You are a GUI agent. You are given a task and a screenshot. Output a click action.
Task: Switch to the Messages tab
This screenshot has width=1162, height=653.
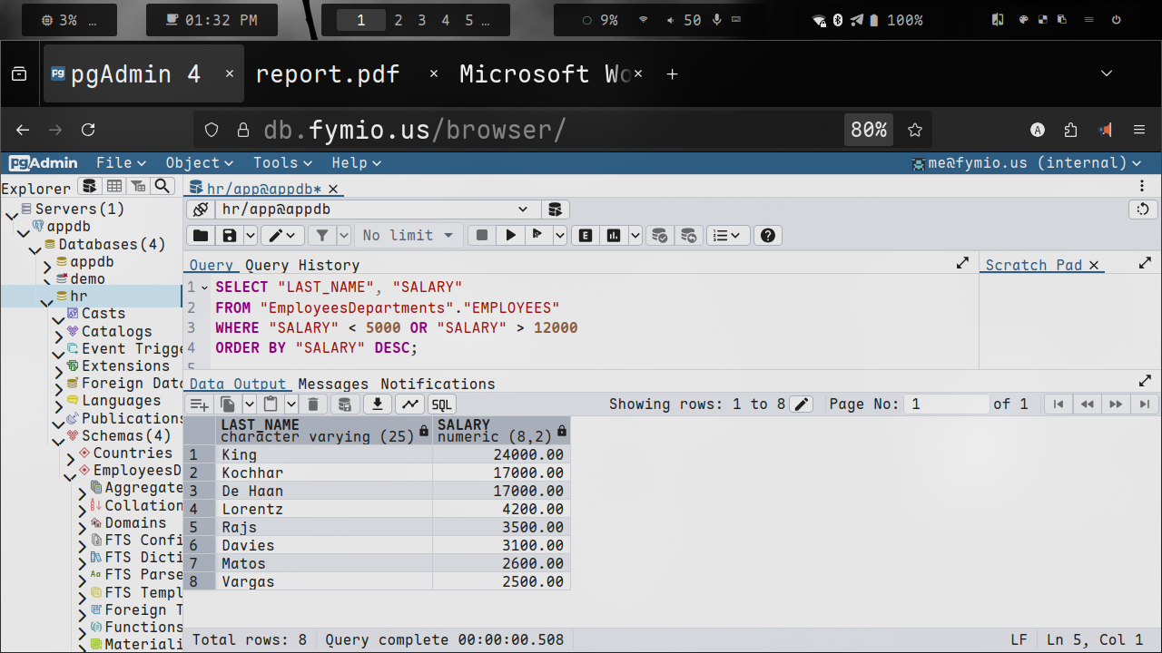(333, 384)
